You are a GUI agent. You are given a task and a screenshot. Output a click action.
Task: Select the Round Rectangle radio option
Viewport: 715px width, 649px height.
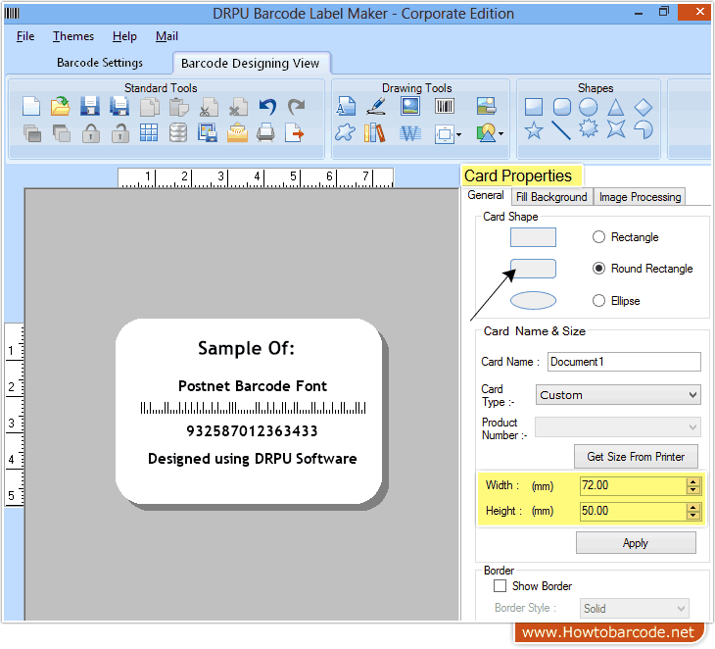pyautogui.click(x=598, y=269)
